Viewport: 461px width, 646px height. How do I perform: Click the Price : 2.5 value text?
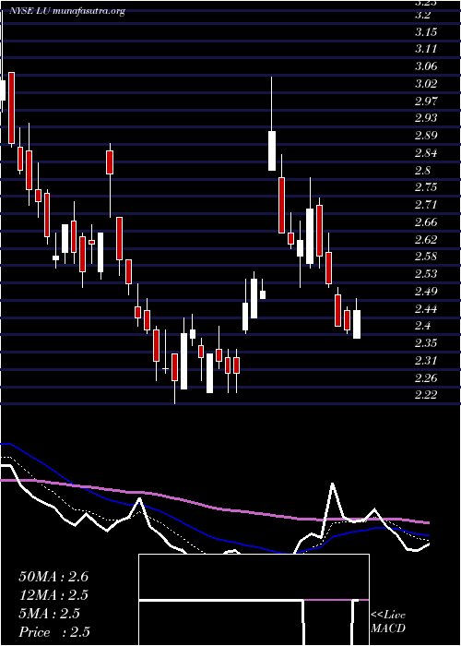54,632
